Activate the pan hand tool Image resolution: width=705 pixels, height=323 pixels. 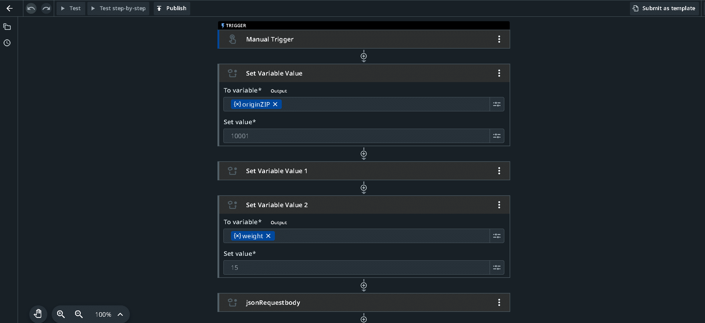coord(38,314)
